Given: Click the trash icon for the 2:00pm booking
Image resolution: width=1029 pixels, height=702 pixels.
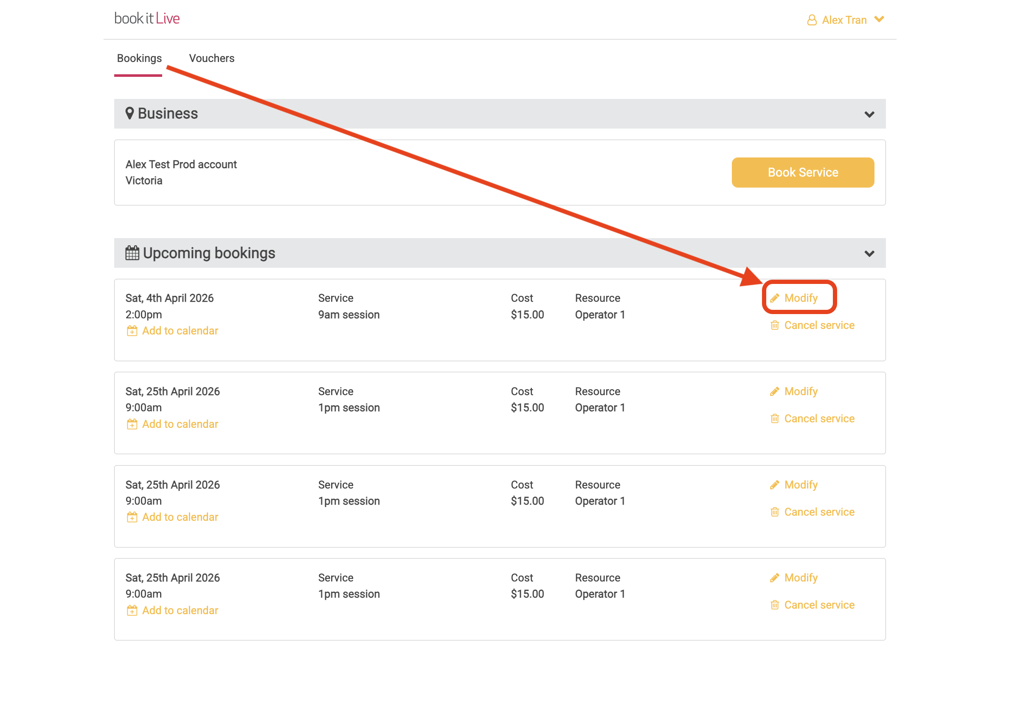Looking at the screenshot, I should click(x=774, y=326).
